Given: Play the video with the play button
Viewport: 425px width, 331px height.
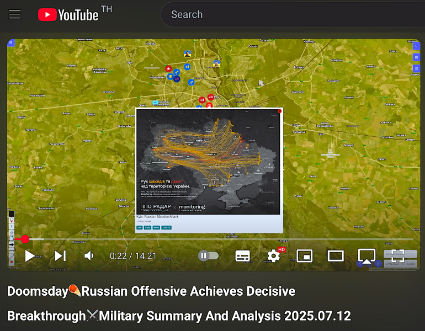Looking at the screenshot, I should point(30,256).
